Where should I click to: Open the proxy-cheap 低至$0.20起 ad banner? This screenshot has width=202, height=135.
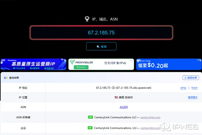click(169, 64)
